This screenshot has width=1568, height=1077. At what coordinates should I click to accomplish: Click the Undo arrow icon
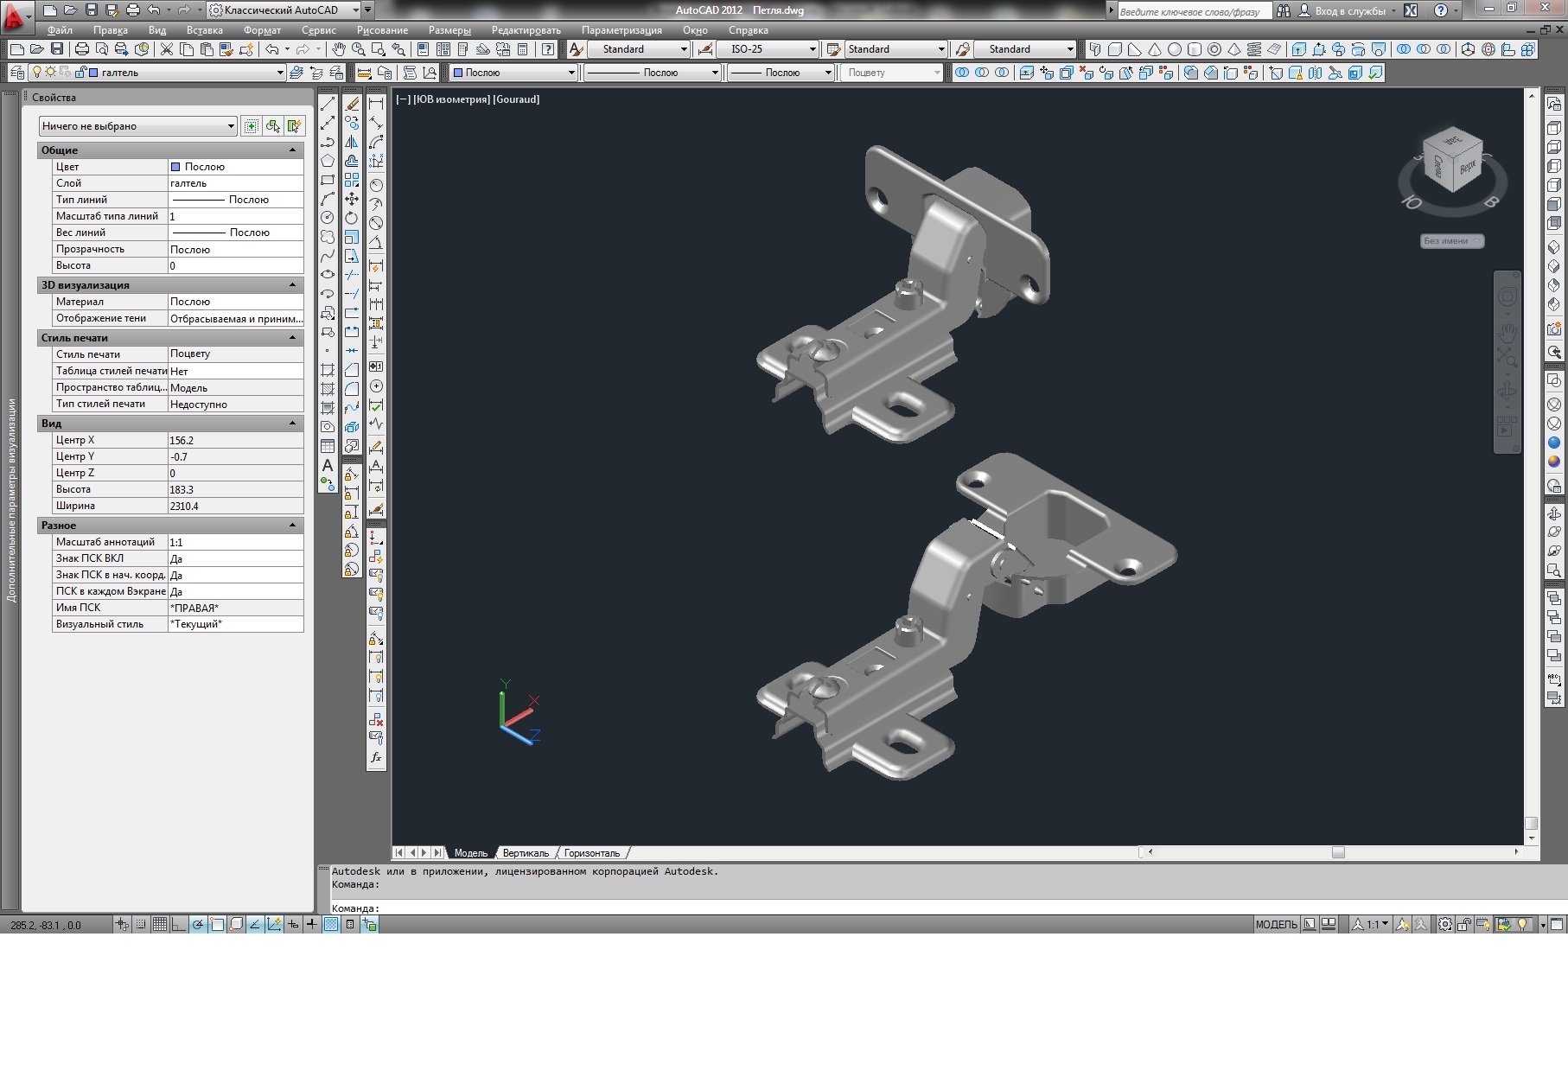point(272,49)
